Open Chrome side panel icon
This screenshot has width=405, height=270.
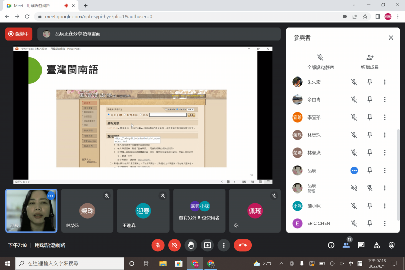click(x=378, y=17)
